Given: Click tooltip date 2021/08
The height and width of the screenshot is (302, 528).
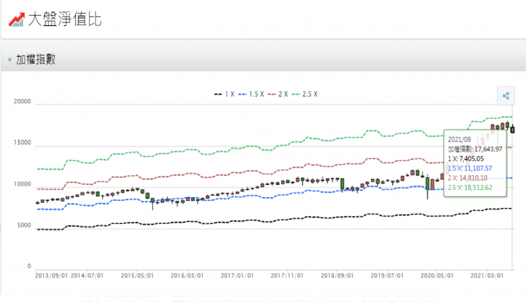Looking at the screenshot, I should pyautogui.click(x=459, y=139).
